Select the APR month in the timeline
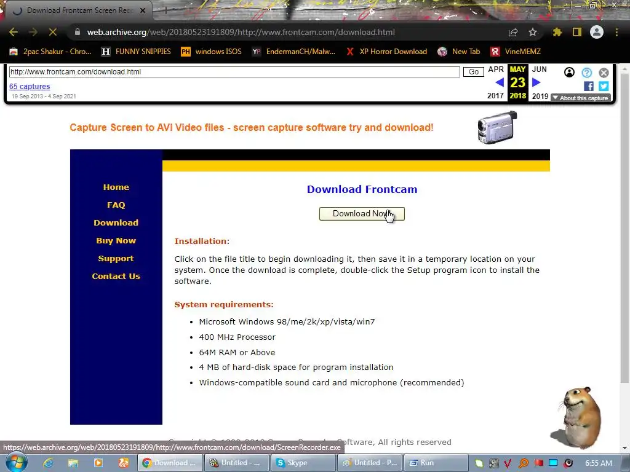This screenshot has height=472, width=630. (496, 69)
